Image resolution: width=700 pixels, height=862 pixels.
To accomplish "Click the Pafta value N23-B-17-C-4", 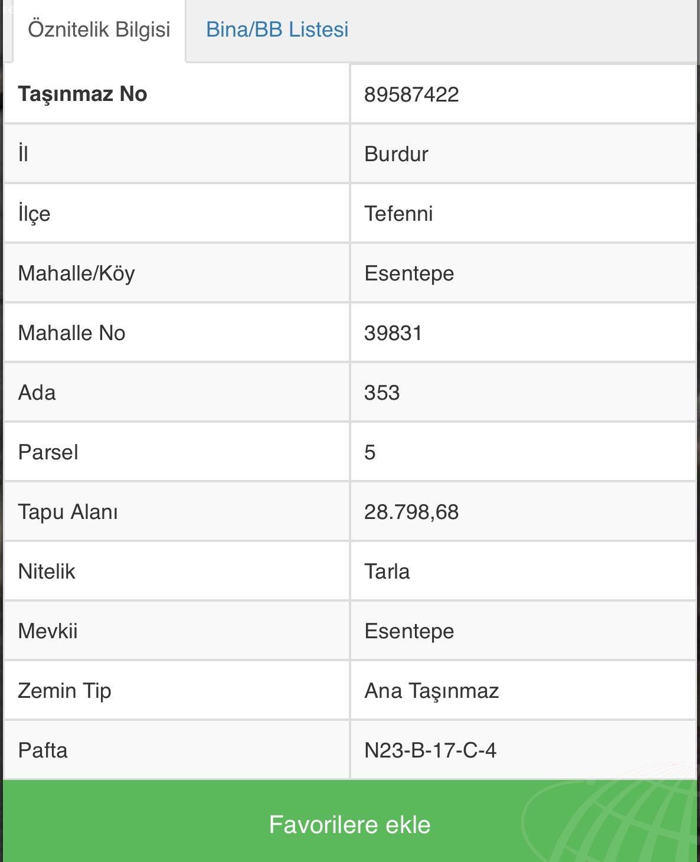I will tap(430, 750).
